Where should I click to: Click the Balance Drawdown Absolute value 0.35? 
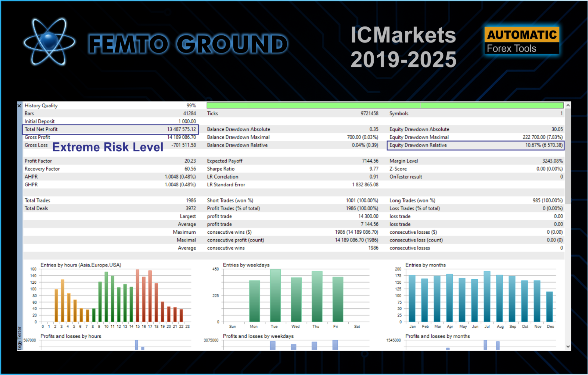pyautogui.click(x=374, y=129)
